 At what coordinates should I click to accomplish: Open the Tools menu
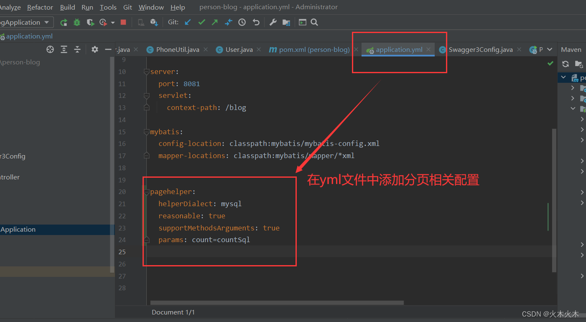[108, 7]
